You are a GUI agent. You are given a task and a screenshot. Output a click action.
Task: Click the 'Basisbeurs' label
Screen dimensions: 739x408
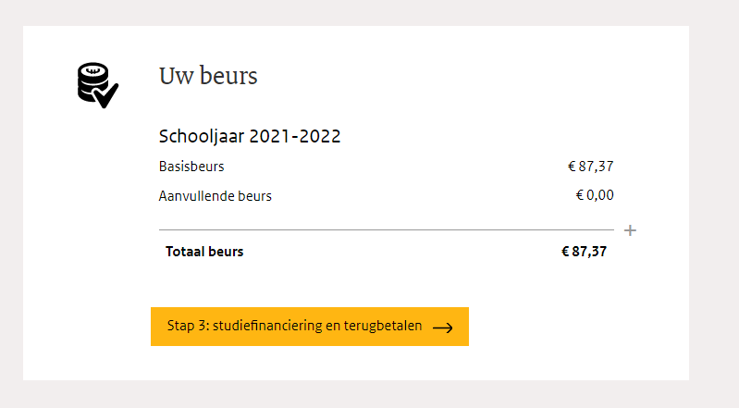tap(191, 167)
